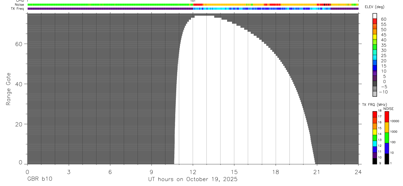Click the white top segment of the ELEV color bar
403x186 pixels.
coord(375,16)
